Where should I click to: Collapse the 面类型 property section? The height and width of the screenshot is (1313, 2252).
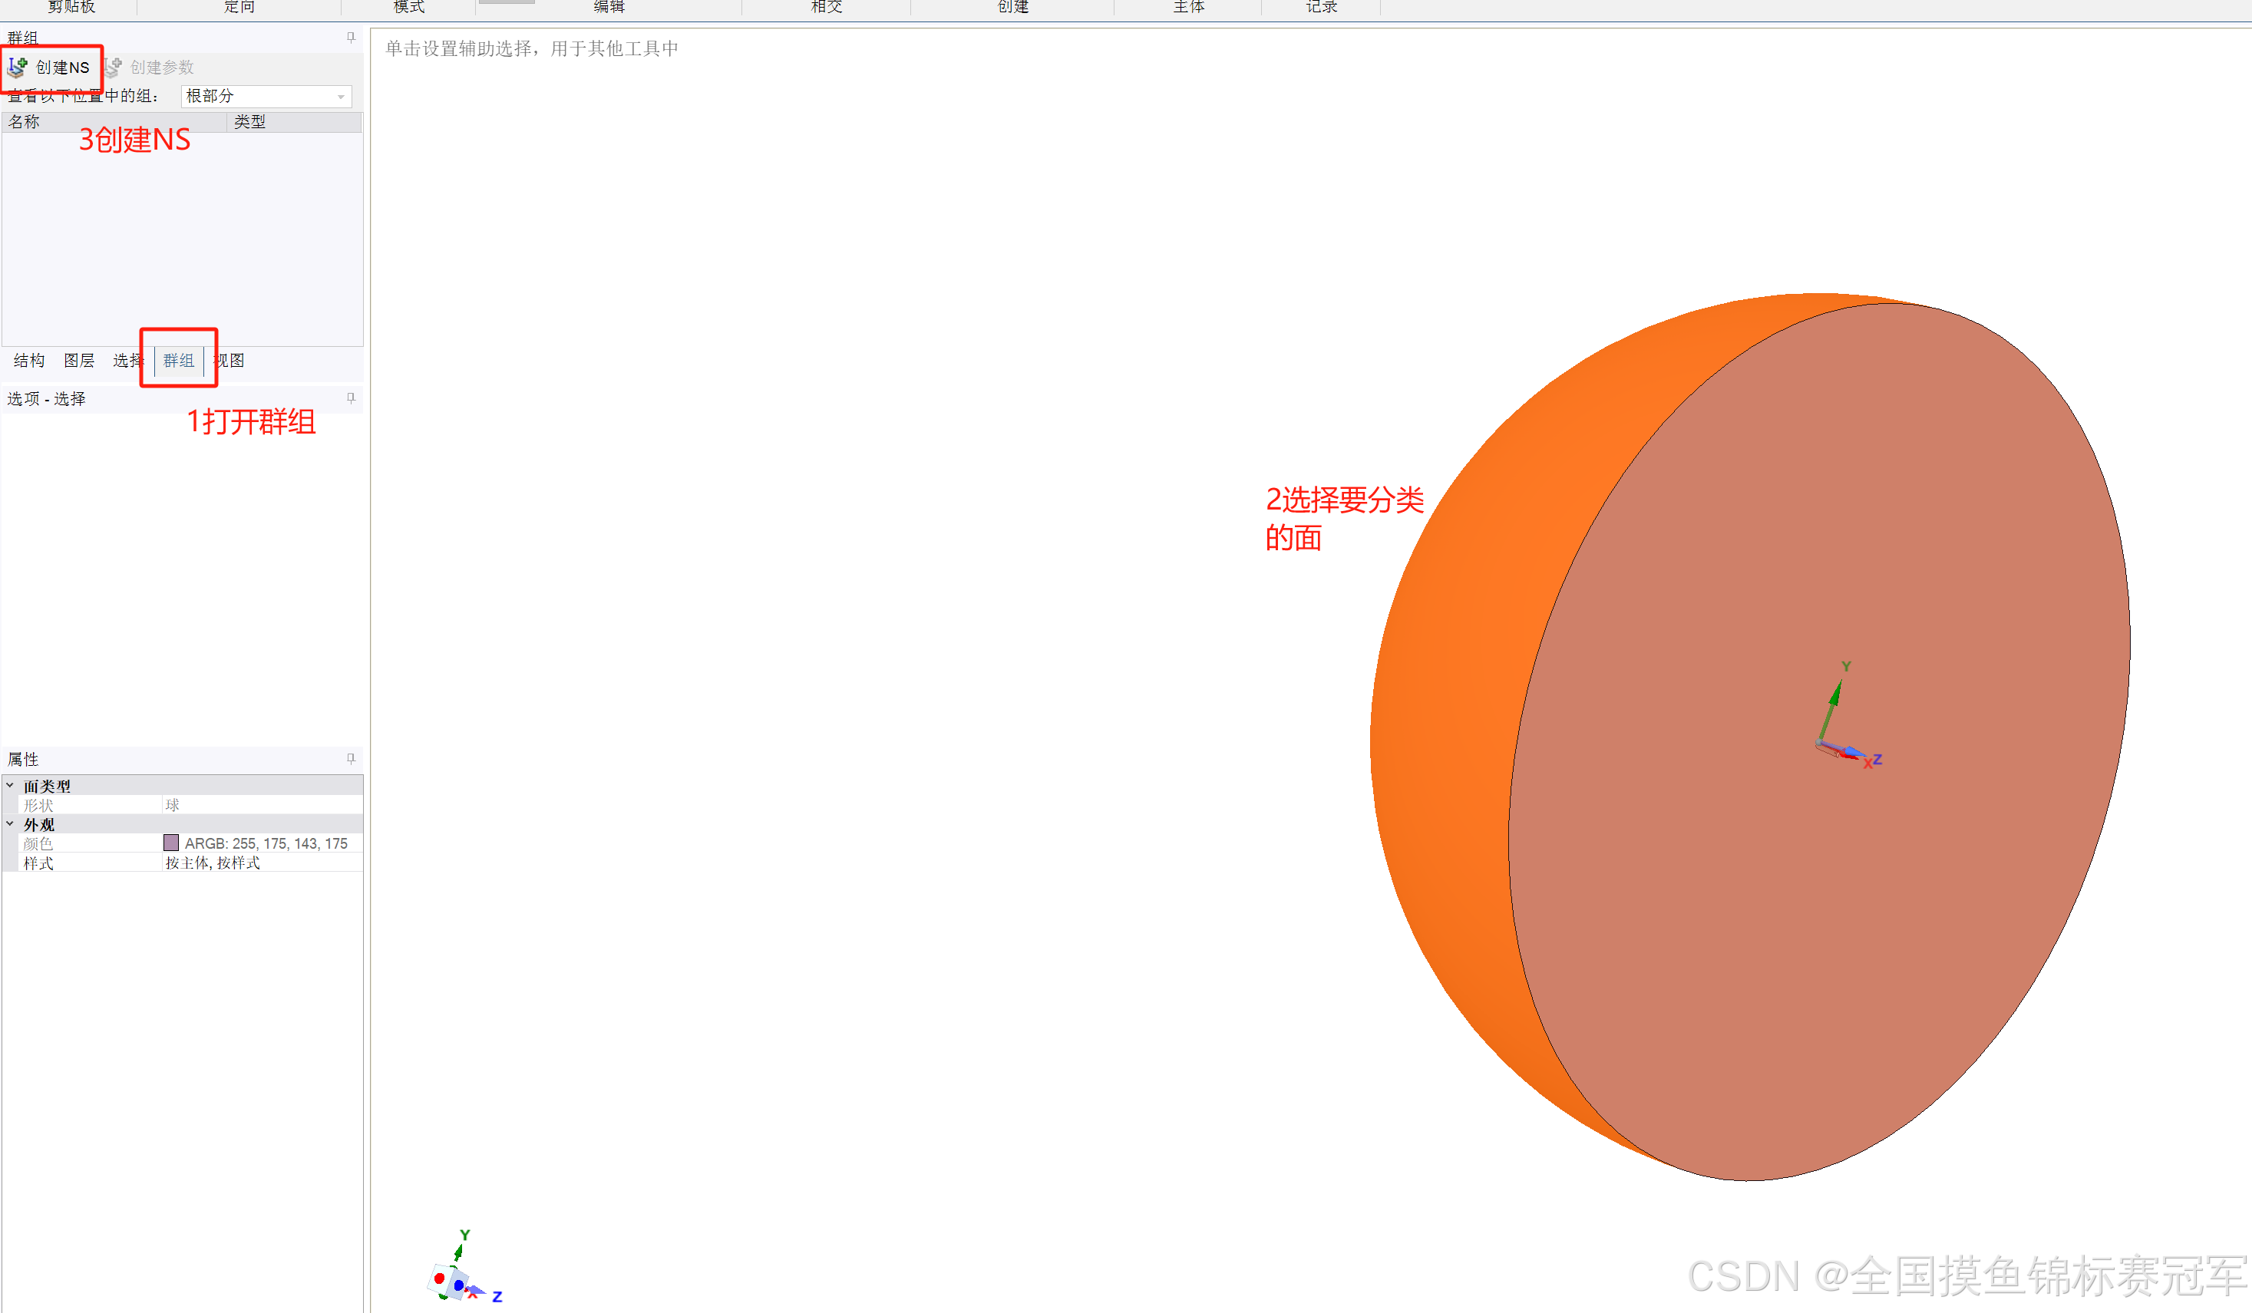(10, 786)
